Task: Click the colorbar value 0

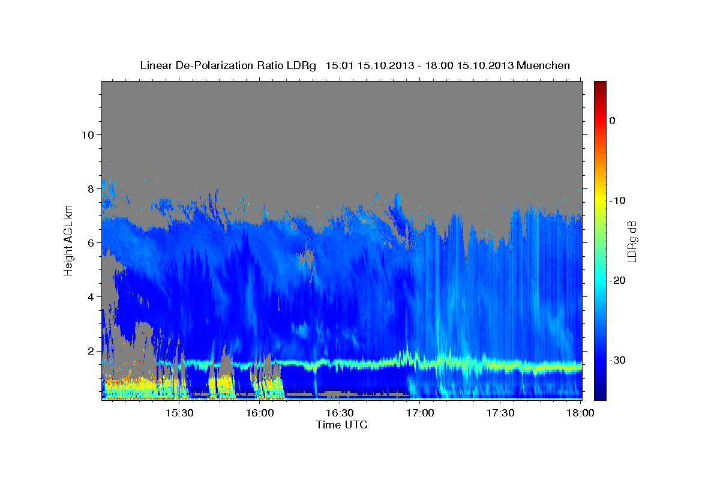Action: [612, 121]
